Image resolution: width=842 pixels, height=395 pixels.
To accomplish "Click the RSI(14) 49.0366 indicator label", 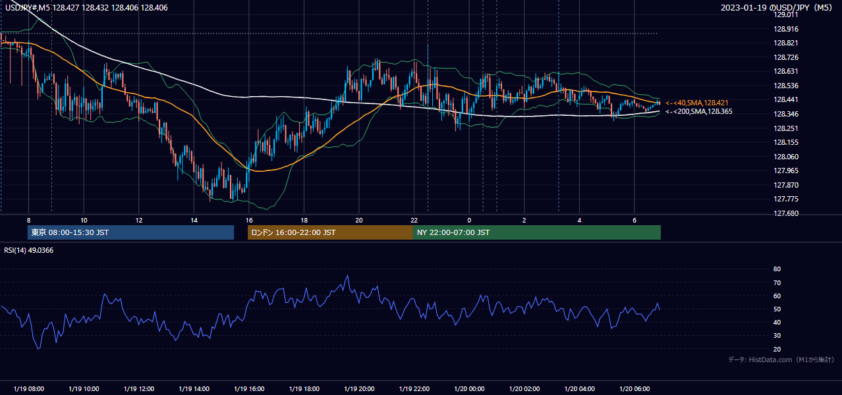I will [x=29, y=250].
